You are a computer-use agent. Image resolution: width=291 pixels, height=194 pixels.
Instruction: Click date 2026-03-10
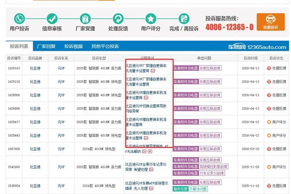pyautogui.click(x=250, y=149)
